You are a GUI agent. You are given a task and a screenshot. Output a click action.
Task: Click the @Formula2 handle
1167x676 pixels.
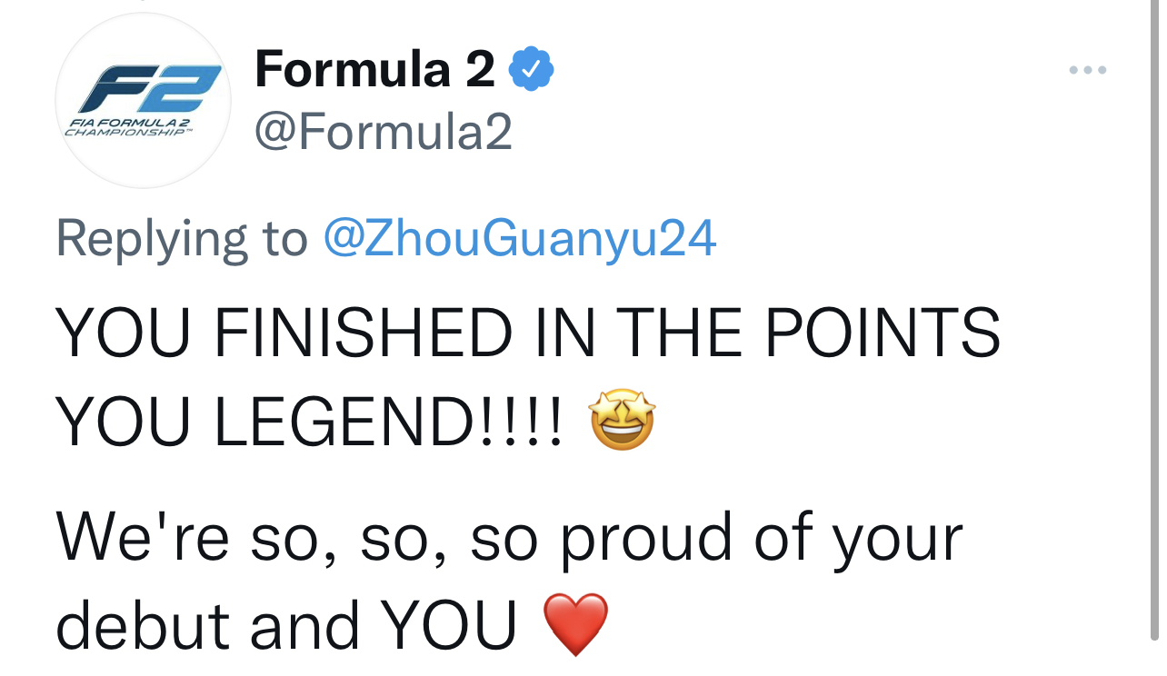coord(384,133)
